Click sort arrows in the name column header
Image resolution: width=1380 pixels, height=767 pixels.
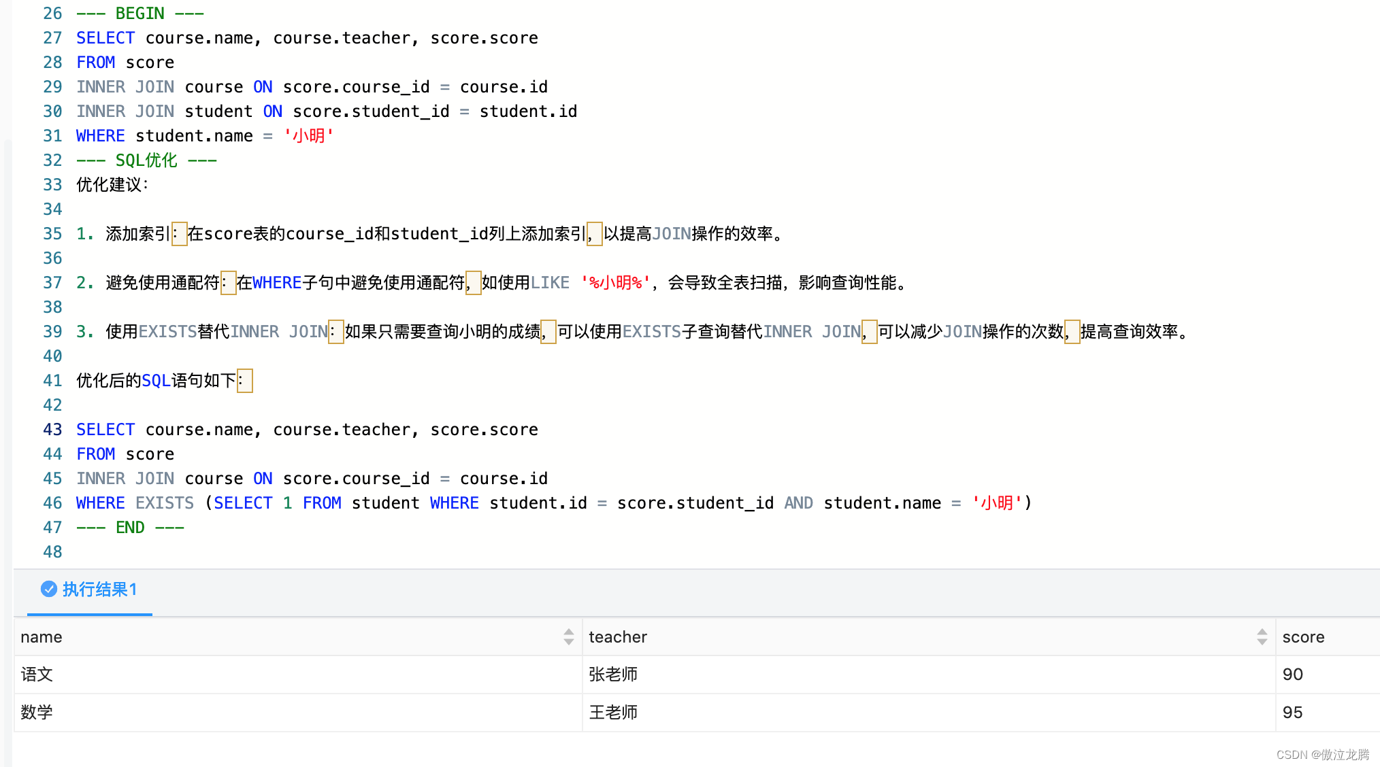(x=569, y=636)
